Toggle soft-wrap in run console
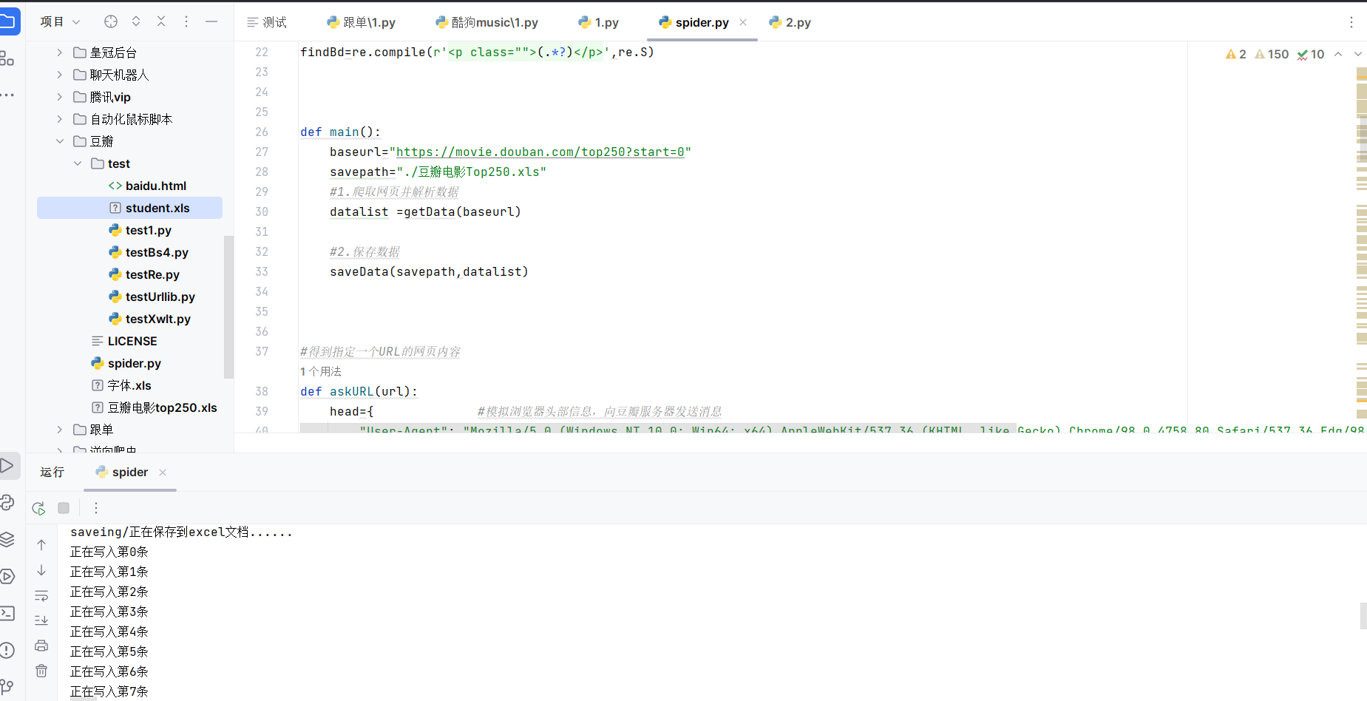 (x=41, y=595)
